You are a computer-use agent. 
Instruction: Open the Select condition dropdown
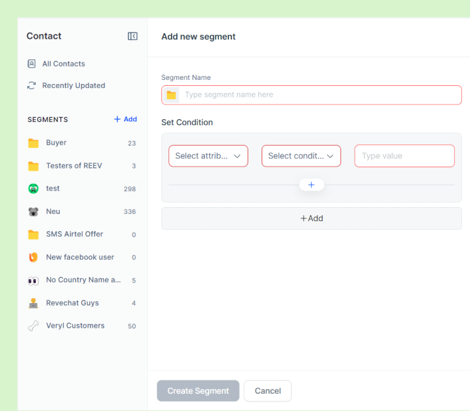pos(302,156)
